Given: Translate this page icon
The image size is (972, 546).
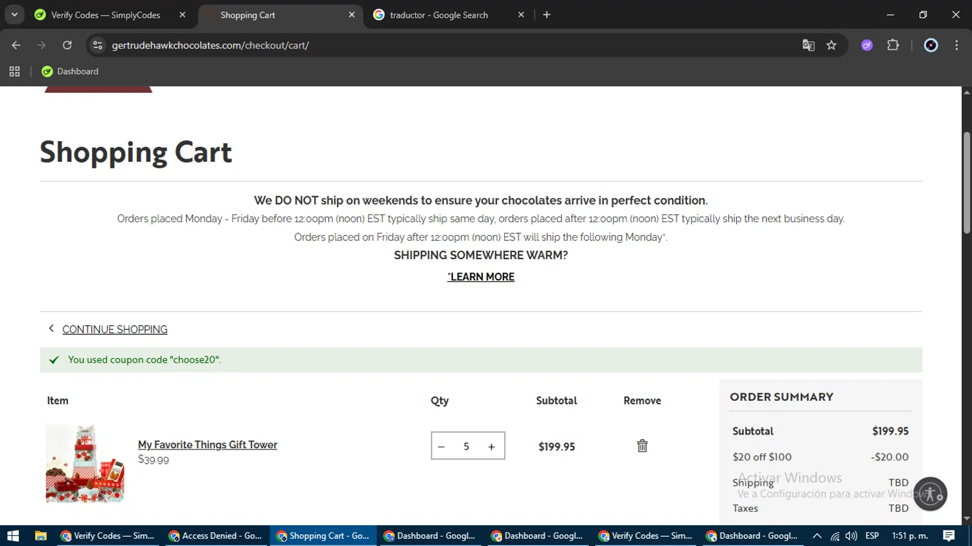Looking at the screenshot, I should pos(808,45).
